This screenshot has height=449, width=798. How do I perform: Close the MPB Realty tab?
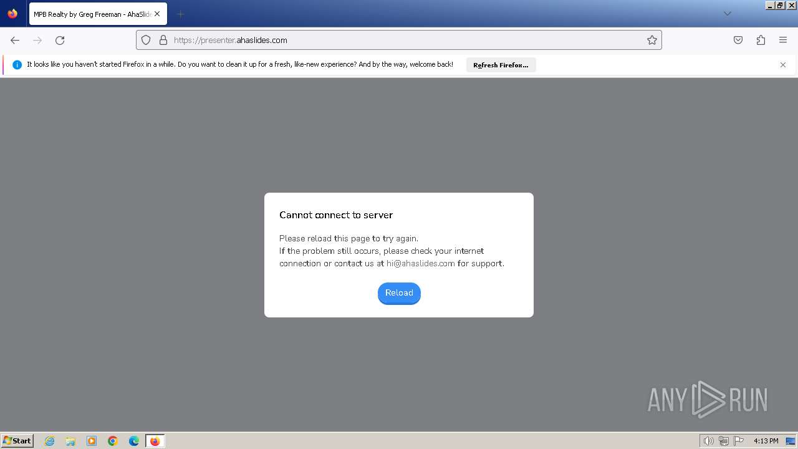157,14
